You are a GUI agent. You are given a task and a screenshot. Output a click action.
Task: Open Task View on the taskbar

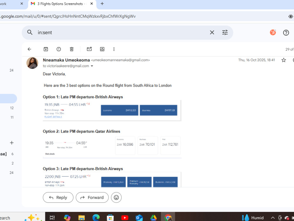52,218
